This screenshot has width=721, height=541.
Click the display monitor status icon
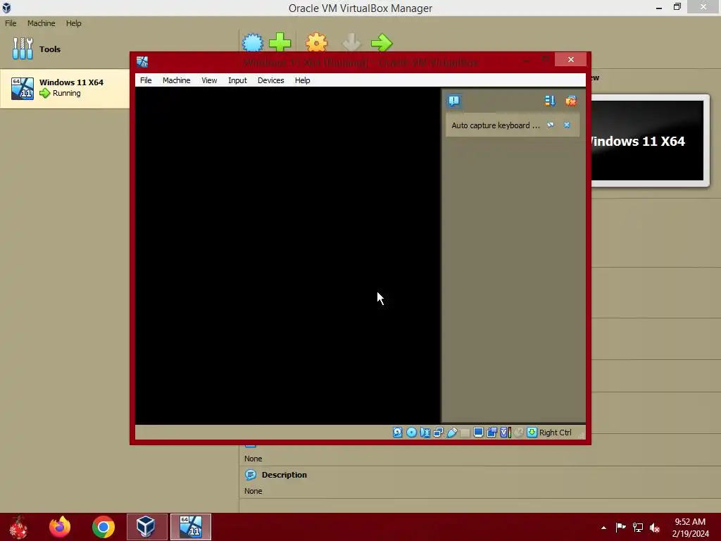coord(478,433)
